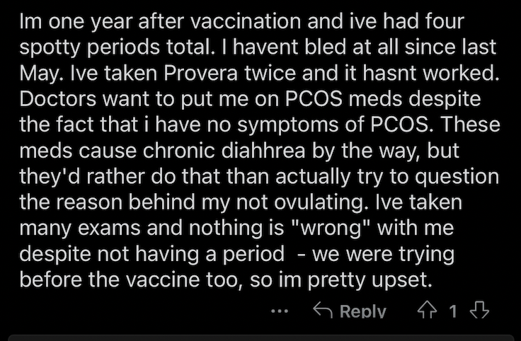Click the quoted word "wrong"

coord(331,229)
